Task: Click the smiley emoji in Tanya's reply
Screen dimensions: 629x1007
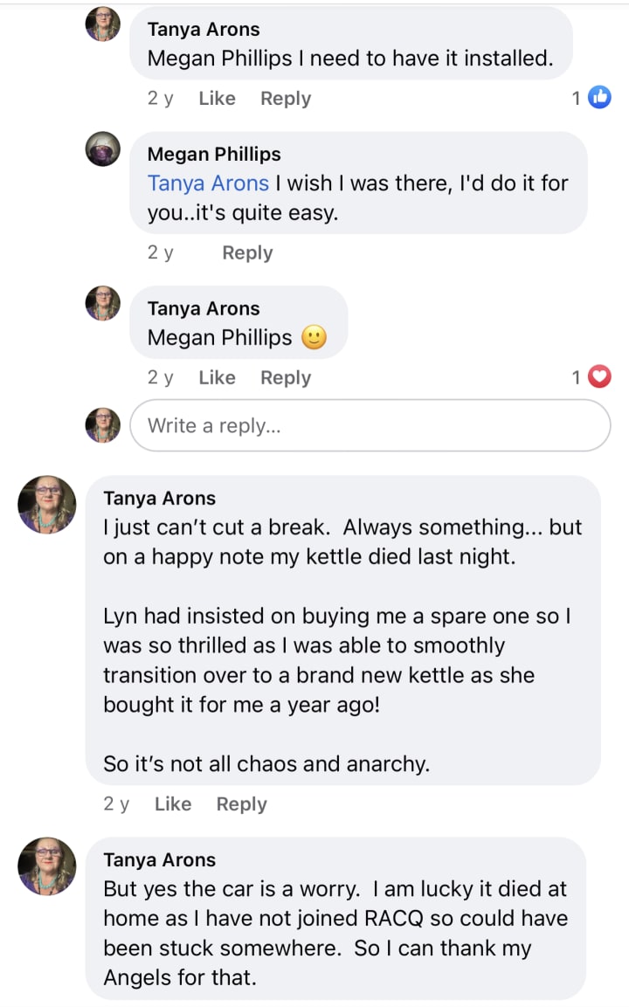Action: [x=314, y=338]
